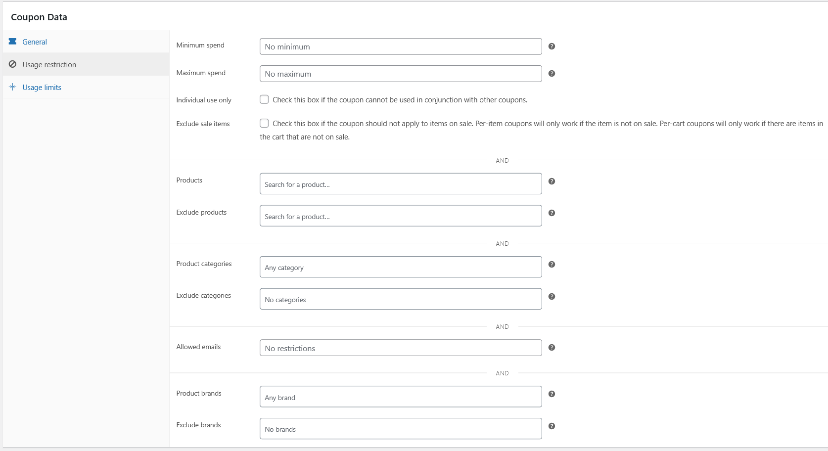Click help icon beside Exclude products
The width and height of the screenshot is (828, 451).
(x=552, y=213)
